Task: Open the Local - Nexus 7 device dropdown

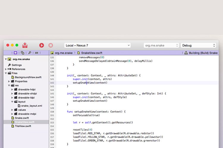Action: click(98, 45)
